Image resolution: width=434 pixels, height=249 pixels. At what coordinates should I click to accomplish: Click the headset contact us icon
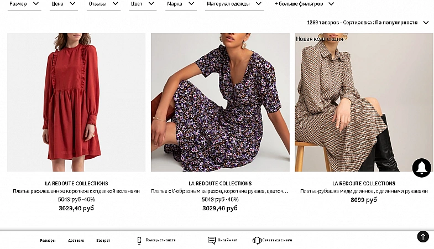tap(257, 241)
